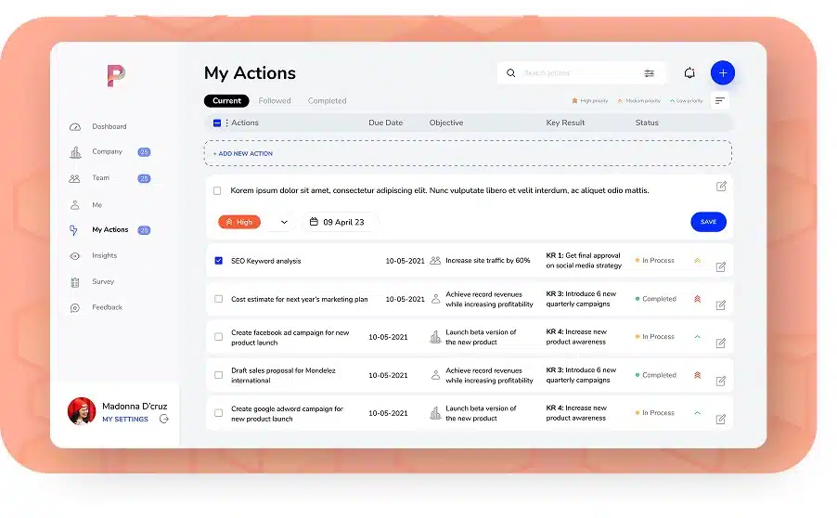Open search filter settings icon
Screen dimensions: 837x518
[649, 73]
